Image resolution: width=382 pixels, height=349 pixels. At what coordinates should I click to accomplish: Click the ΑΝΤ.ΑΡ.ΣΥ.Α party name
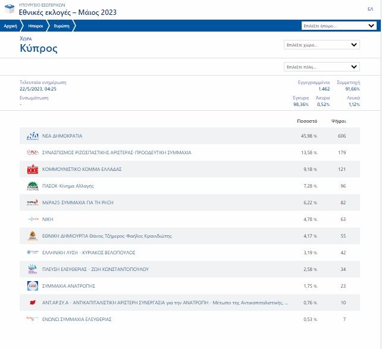pyautogui.click(x=165, y=303)
